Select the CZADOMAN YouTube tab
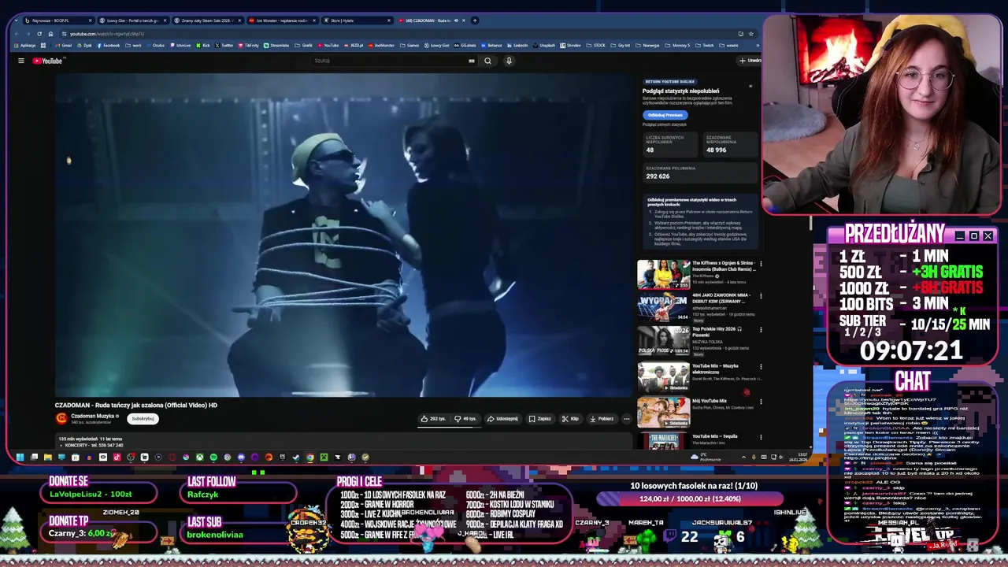This screenshot has width=1008, height=567. coord(431,20)
